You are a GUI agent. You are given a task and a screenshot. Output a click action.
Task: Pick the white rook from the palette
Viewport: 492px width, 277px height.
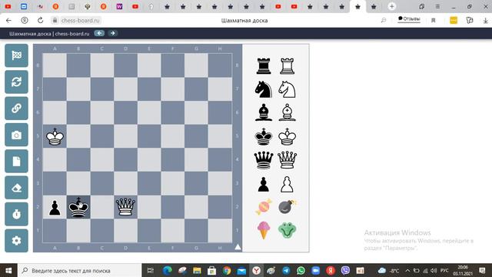click(287, 66)
